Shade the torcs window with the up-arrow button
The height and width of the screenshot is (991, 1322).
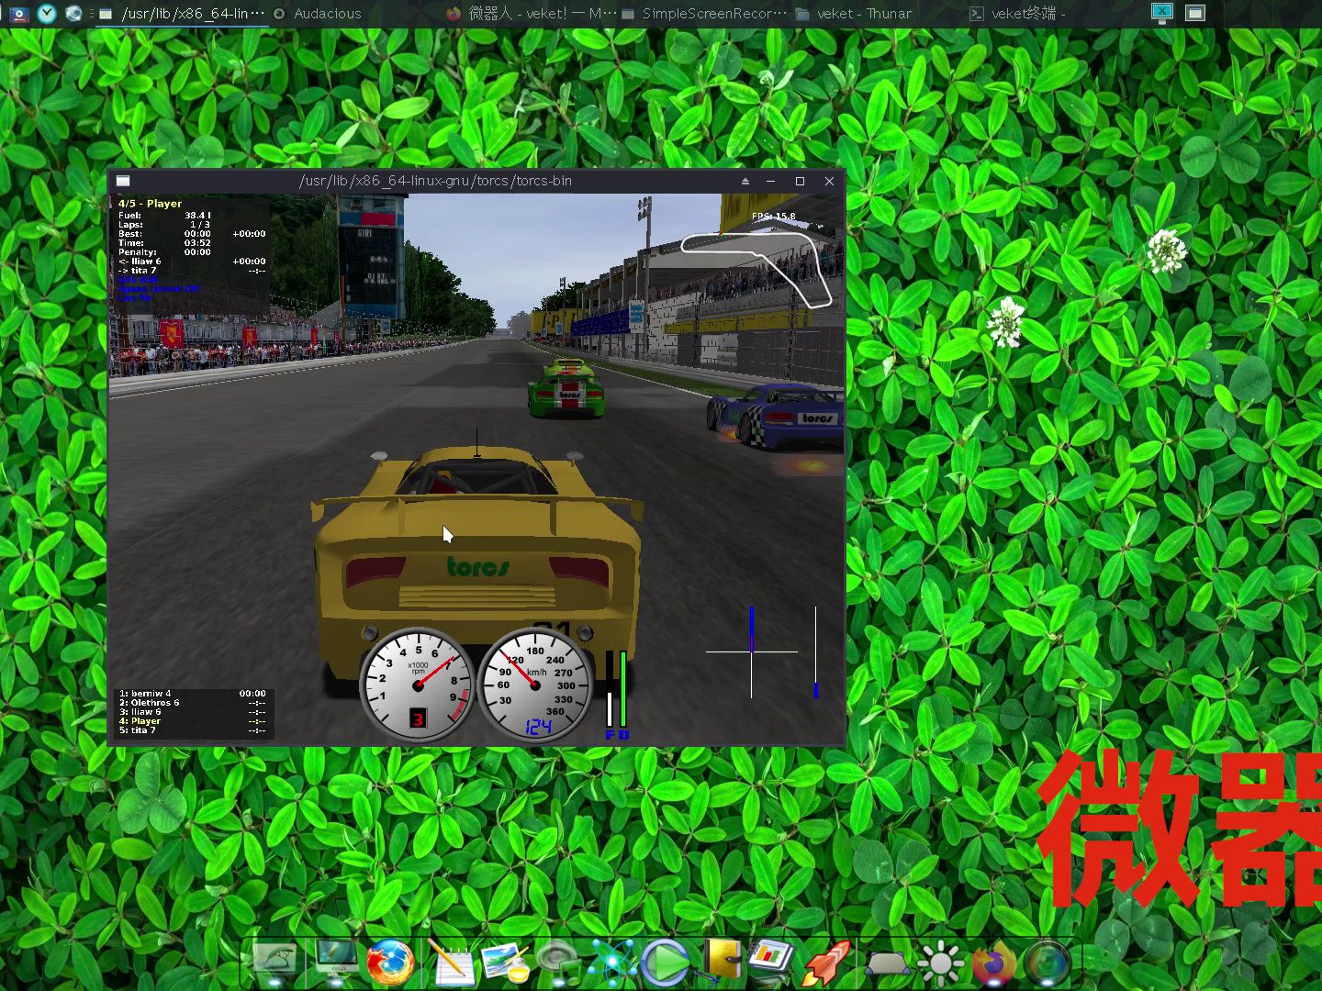point(745,182)
